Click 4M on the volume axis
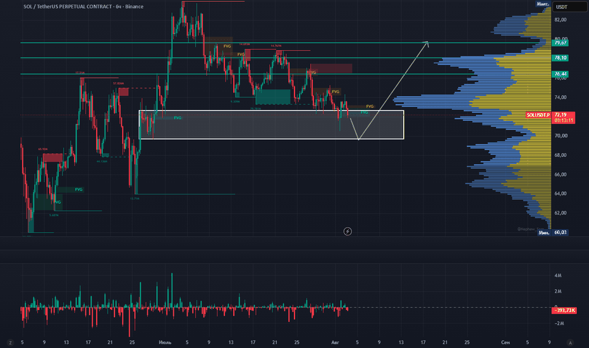This screenshot has width=589, height=348. tap(558, 275)
